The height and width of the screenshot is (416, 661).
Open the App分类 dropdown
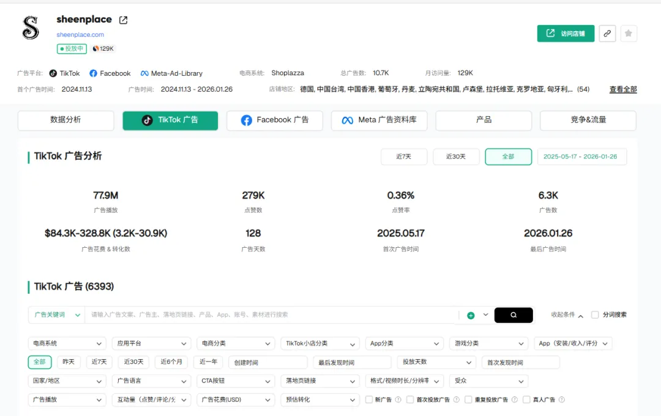(x=405, y=343)
